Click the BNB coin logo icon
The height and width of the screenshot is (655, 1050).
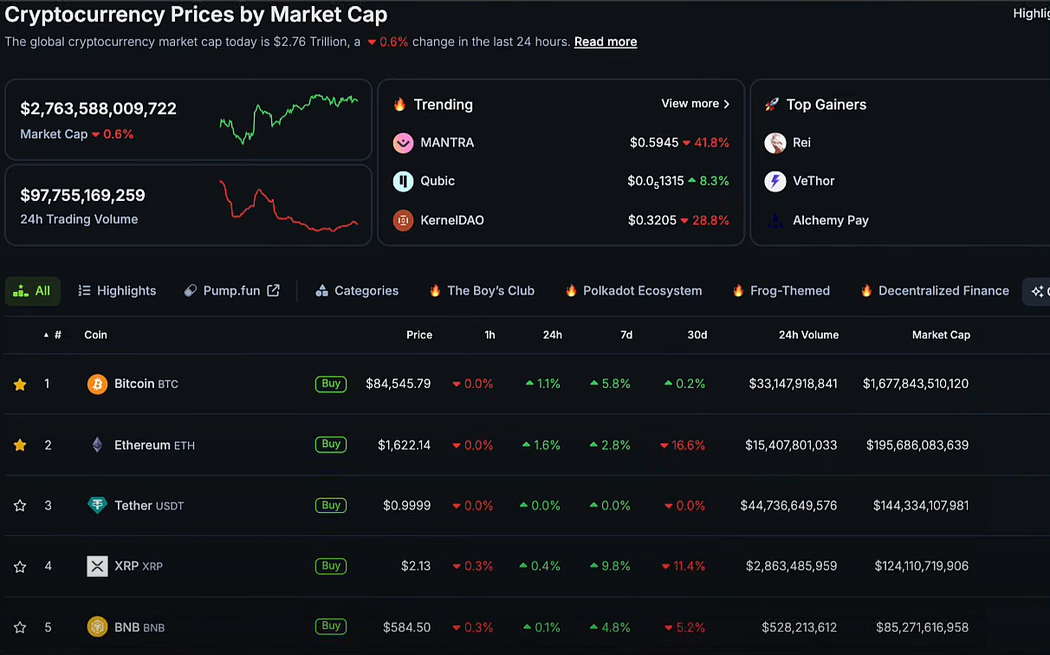pos(97,627)
